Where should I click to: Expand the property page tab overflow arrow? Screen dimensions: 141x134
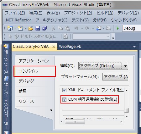(51, 110)
